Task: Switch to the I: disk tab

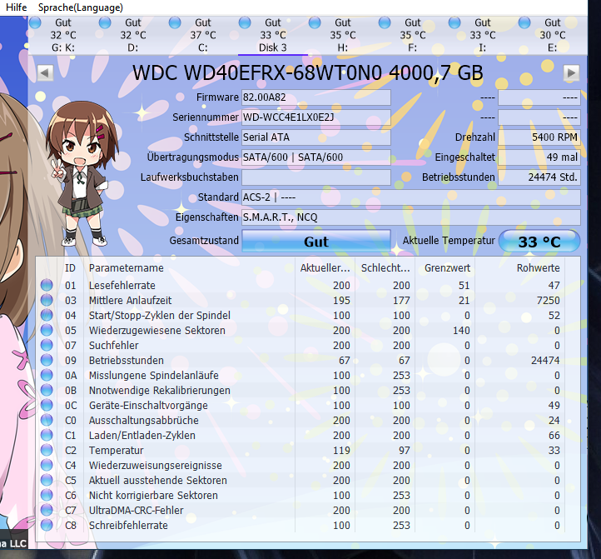Action: (x=483, y=35)
